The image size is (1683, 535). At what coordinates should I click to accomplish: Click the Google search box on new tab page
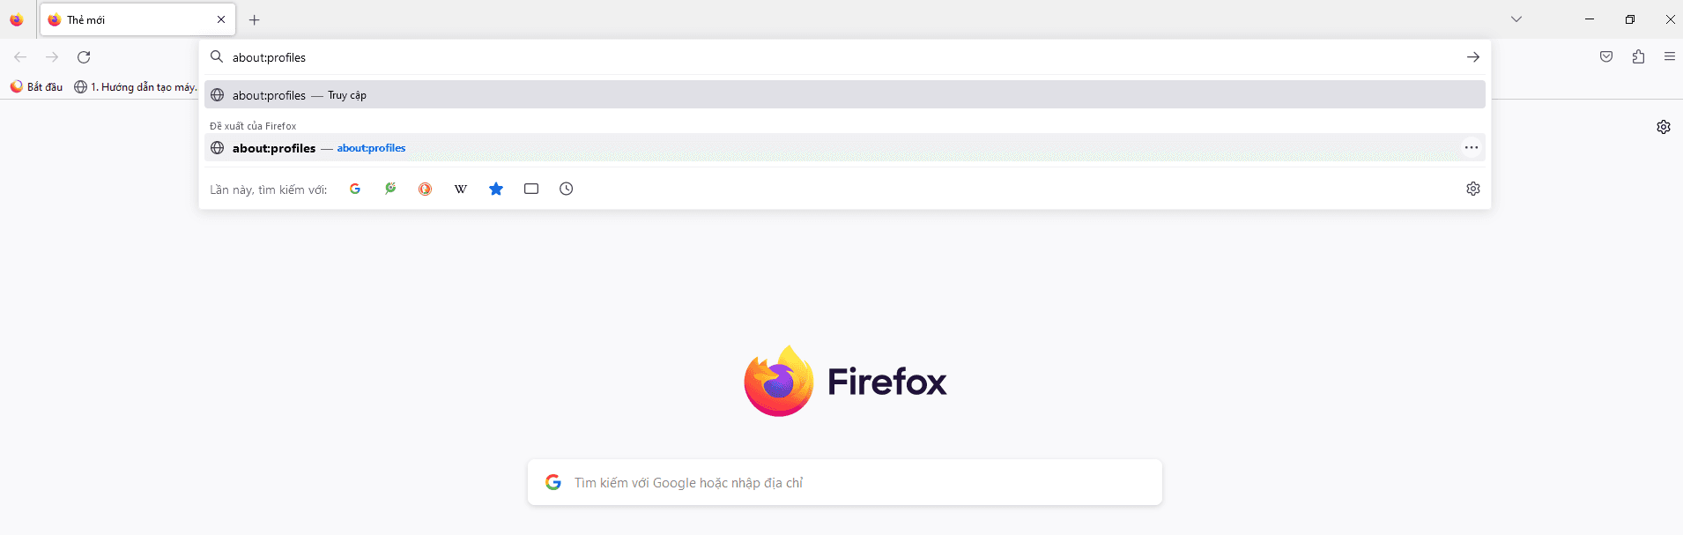pos(845,482)
